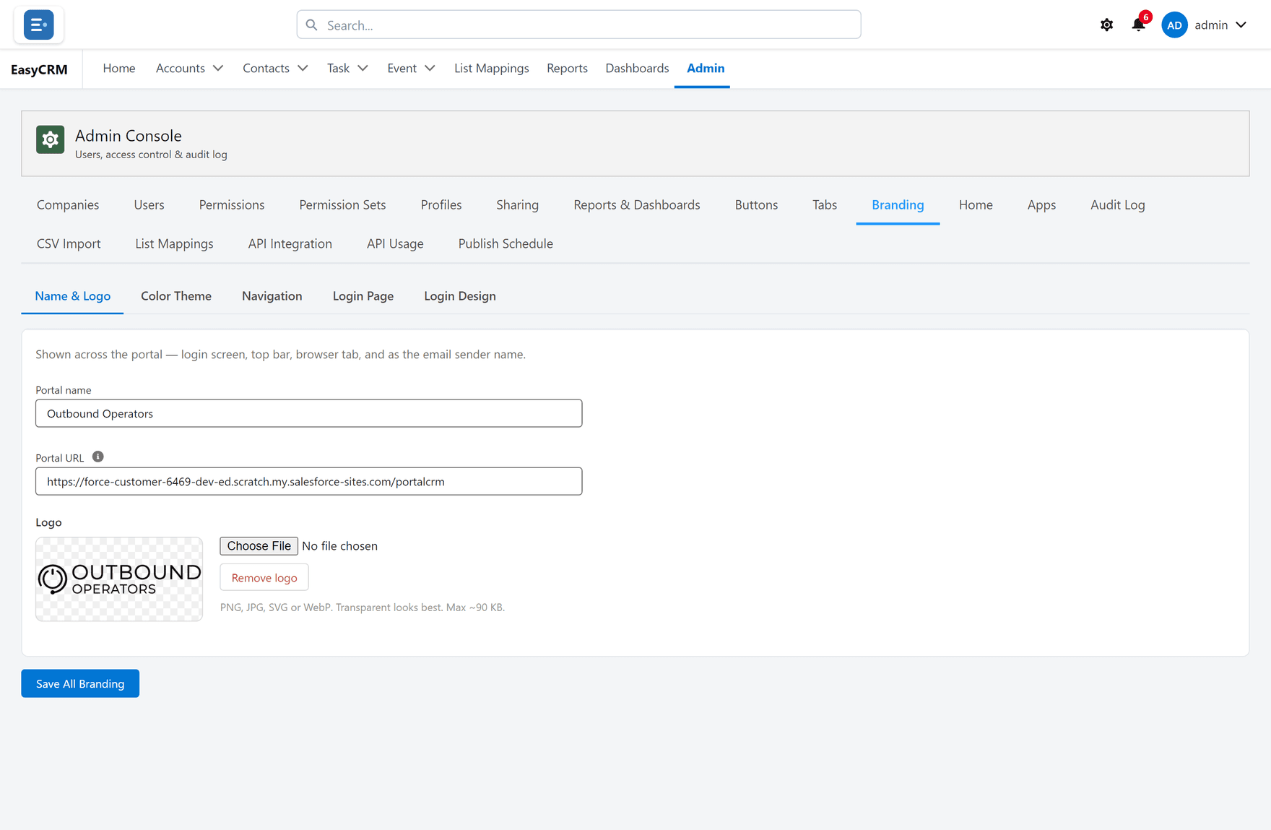Switch to the Audit Log tab
1271x830 pixels.
coord(1117,204)
